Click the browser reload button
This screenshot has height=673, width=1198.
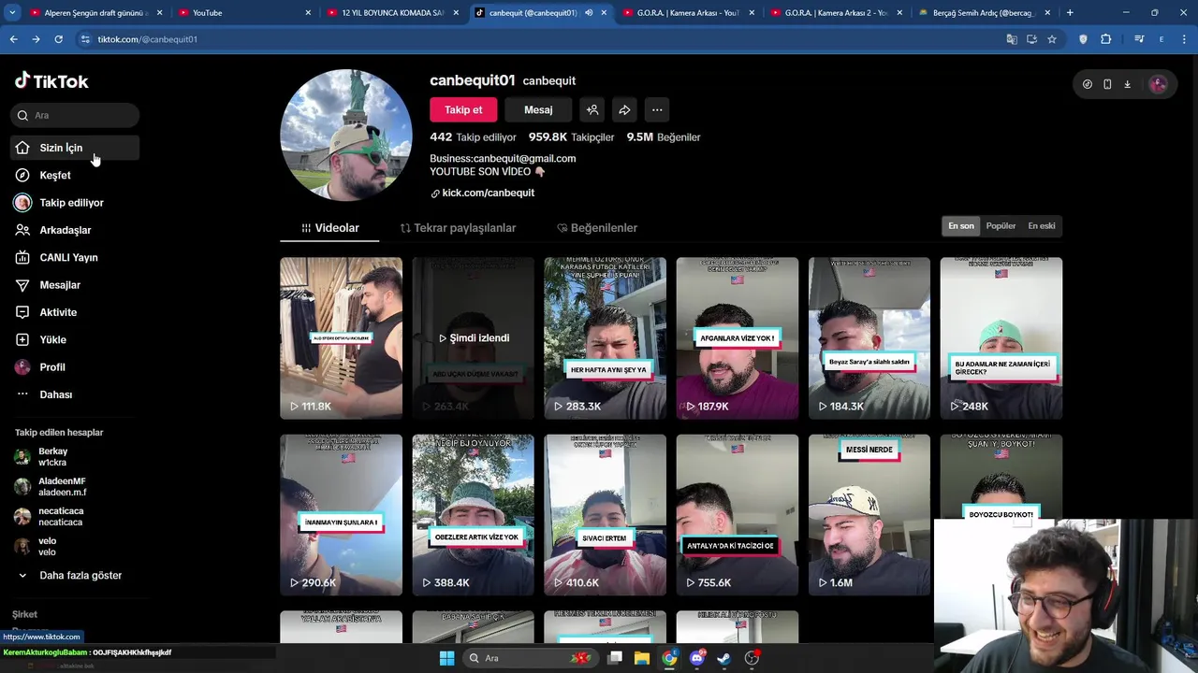(58, 39)
